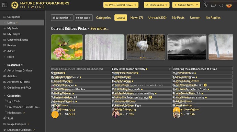The width and height of the screenshot is (237, 132).
Task: Open the leaning tree trunk thumbnail
Action: pos(221,47)
